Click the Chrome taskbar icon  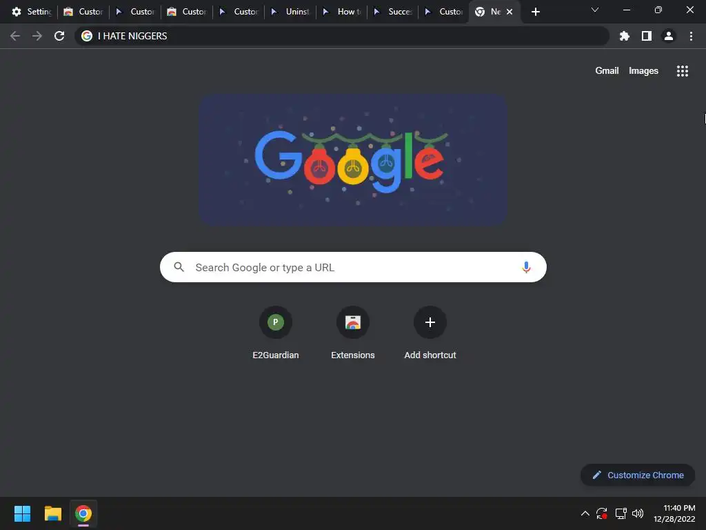(x=83, y=513)
